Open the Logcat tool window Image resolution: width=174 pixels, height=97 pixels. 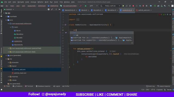(x=57, y=86)
